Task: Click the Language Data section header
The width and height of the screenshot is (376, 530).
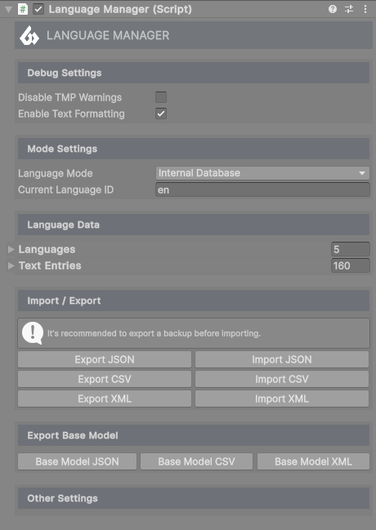Action: click(x=194, y=225)
